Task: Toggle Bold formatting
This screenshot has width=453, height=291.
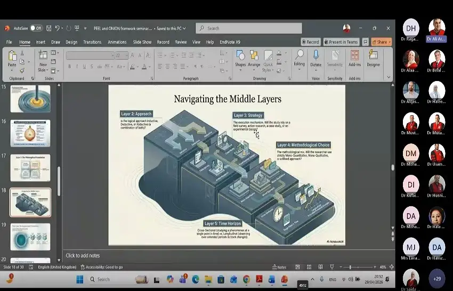Action: coord(69,67)
